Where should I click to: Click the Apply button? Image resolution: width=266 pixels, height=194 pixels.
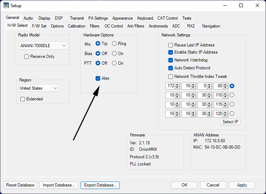(x=242, y=185)
